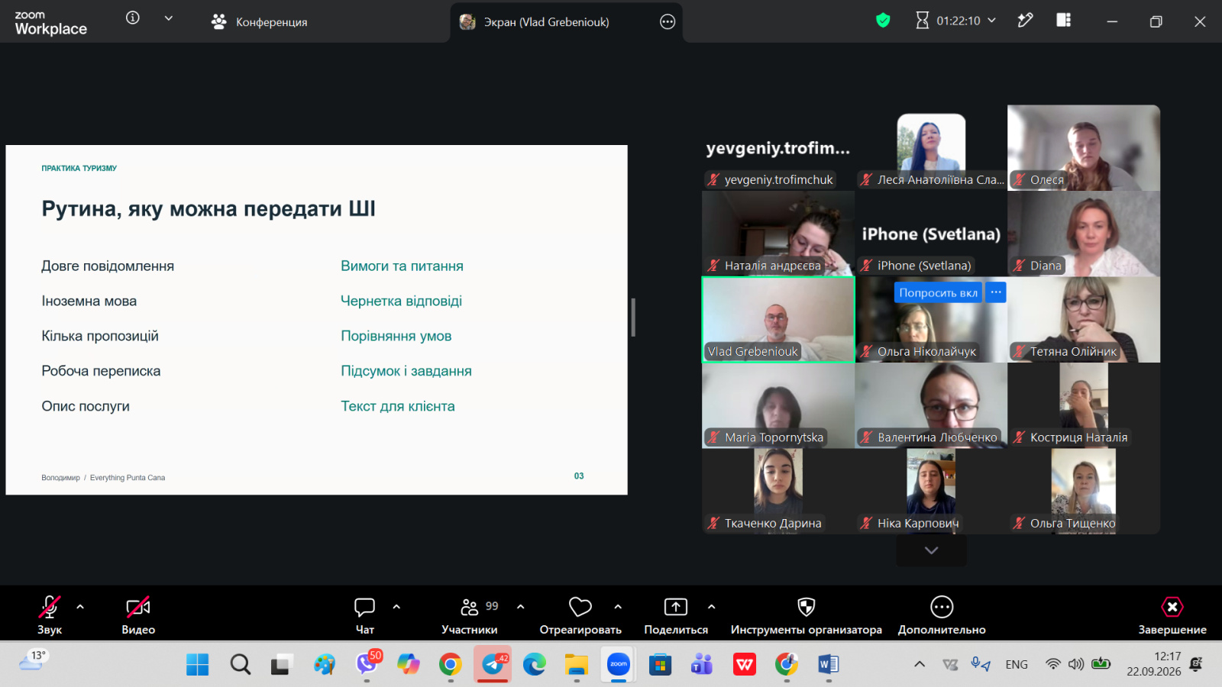
Task: Toggle camera with the Видео button
Action: coord(138,615)
